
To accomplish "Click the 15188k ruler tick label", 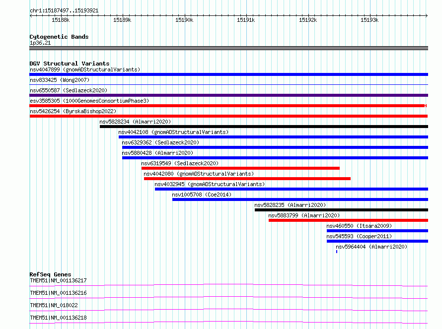I will tap(61, 20).
